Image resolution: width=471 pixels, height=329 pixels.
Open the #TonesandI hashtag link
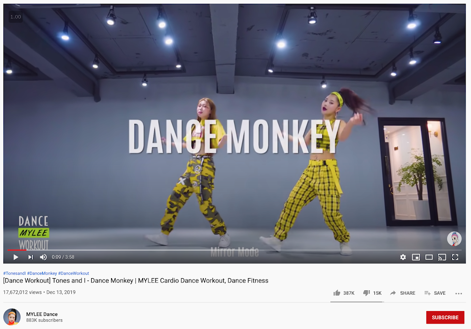point(15,273)
